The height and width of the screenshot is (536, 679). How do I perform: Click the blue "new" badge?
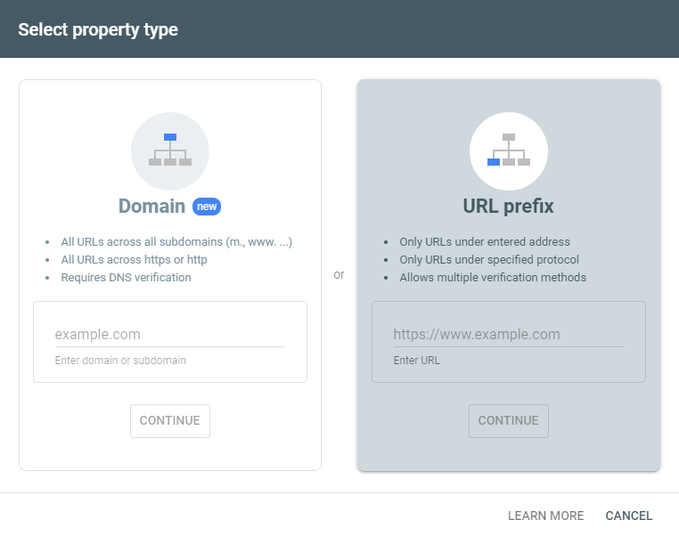pos(207,207)
